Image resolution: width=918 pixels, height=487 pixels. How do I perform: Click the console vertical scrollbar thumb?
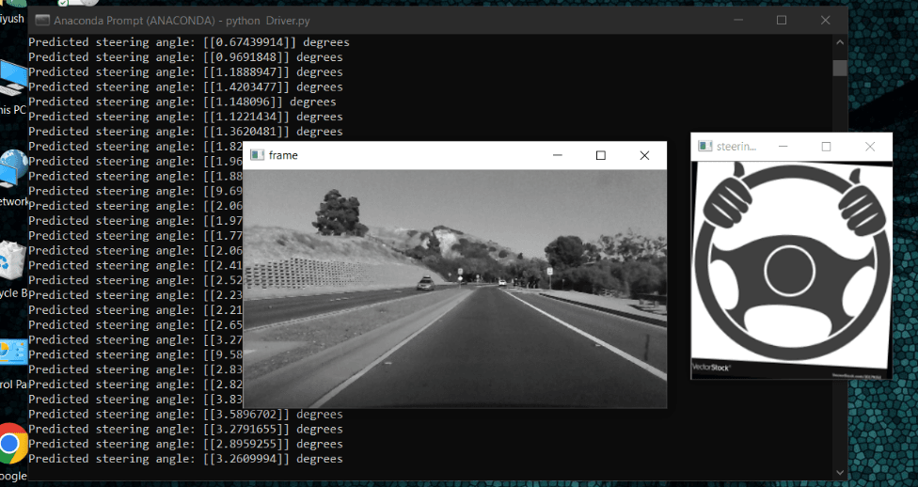(839, 68)
